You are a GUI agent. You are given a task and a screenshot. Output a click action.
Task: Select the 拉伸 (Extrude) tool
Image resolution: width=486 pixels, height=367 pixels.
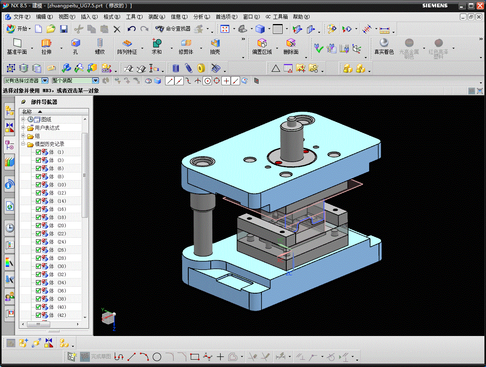47,46
